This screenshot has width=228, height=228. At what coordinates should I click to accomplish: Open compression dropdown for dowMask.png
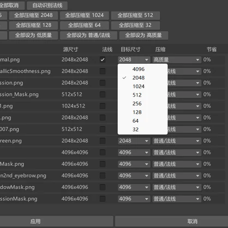pyautogui.click(x=177, y=187)
